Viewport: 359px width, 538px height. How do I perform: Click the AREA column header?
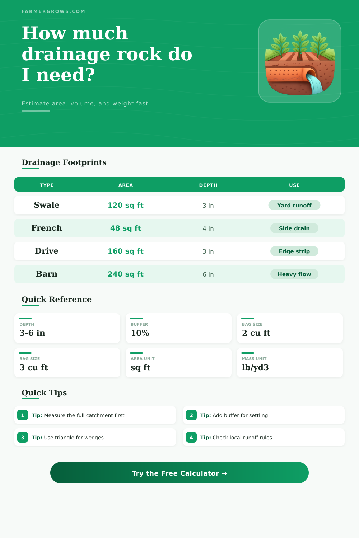[x=126, y=185]
